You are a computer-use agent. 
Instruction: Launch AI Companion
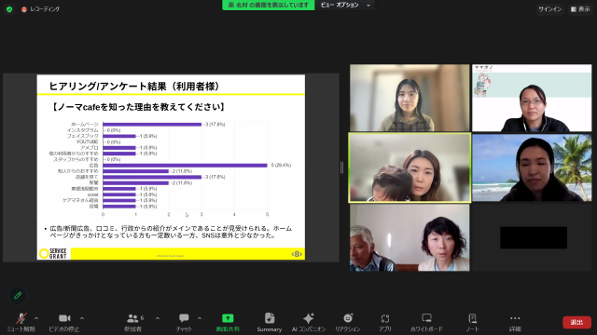309,322
